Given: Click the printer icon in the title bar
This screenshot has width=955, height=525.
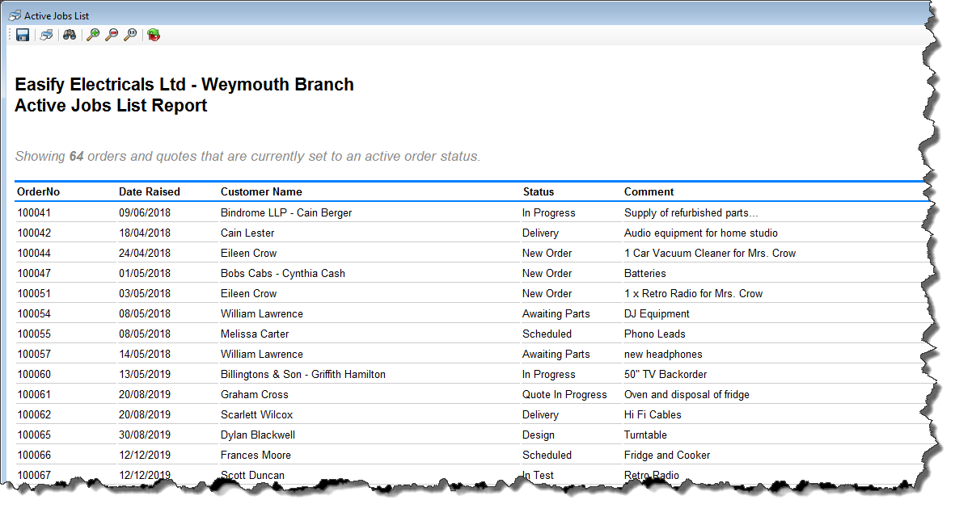Looking at the screenshot, I should click(15, 15).
